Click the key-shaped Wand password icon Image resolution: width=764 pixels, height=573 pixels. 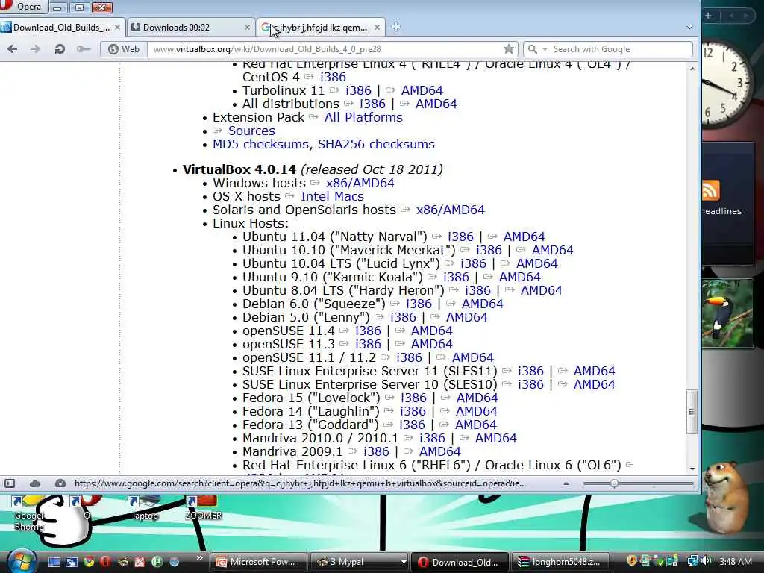point(84,48)
